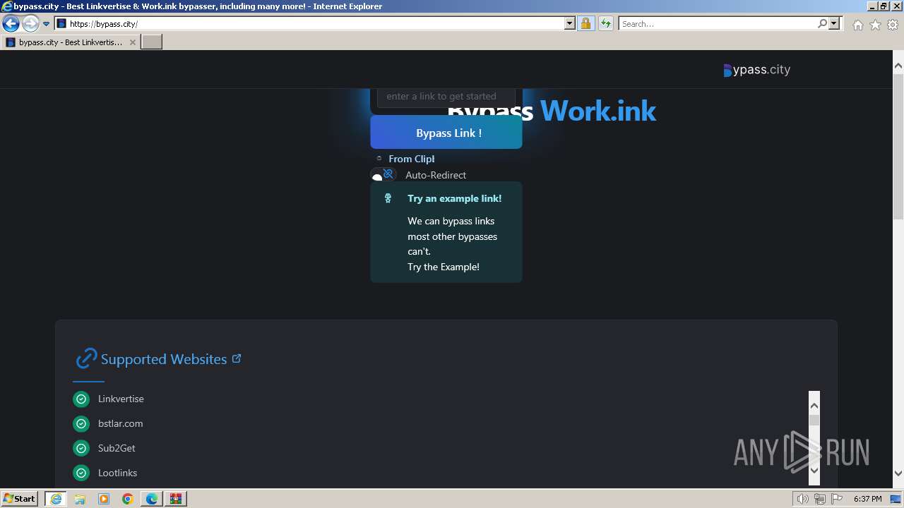Click the page scrollbar up arrow

tap(898, 66)
